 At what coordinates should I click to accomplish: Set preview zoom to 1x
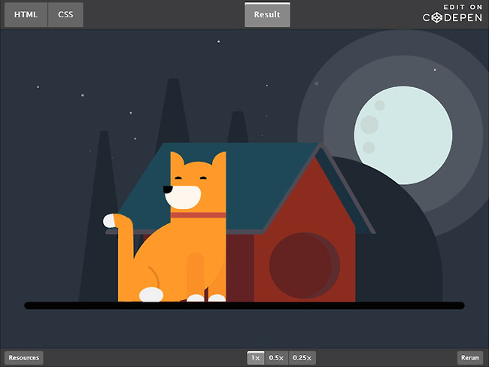[256, 358]
